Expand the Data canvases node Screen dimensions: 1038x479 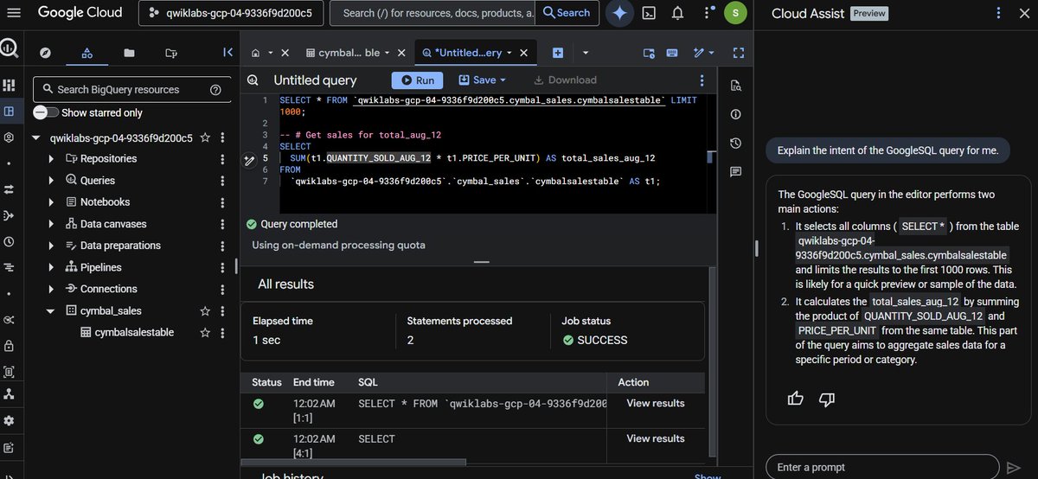pyautogui.click(x=52, y=224)
